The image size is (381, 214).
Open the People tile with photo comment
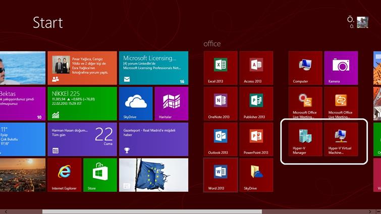pyautogui.click(x=82, y=68)
